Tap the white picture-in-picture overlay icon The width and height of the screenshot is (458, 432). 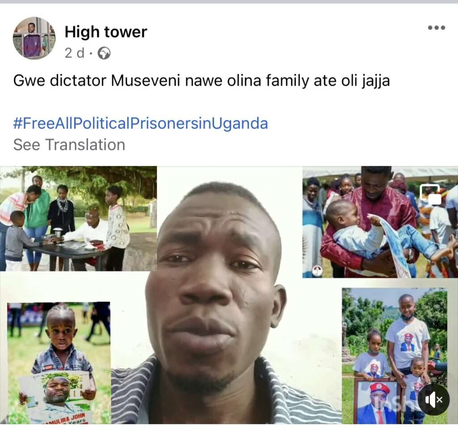point(431,195)
